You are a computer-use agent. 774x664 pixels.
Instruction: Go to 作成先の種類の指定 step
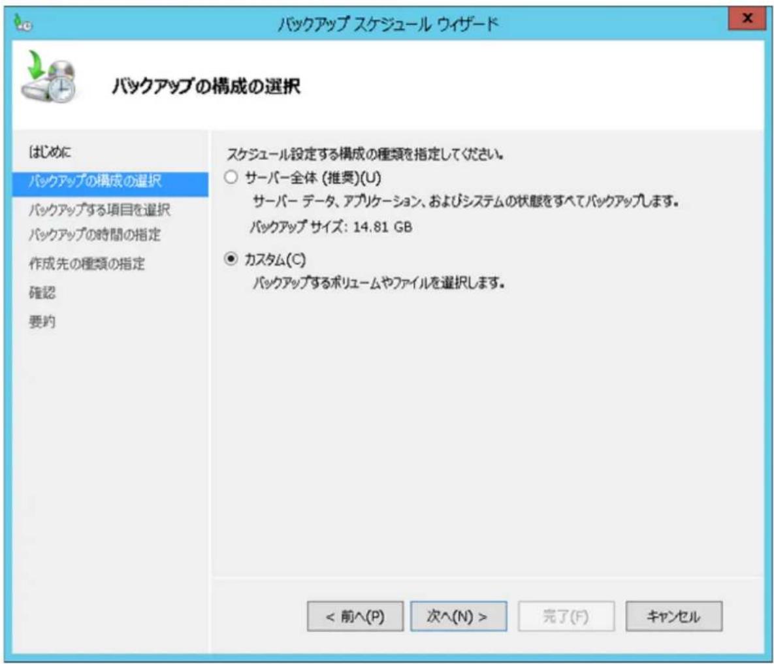point(87,263)
